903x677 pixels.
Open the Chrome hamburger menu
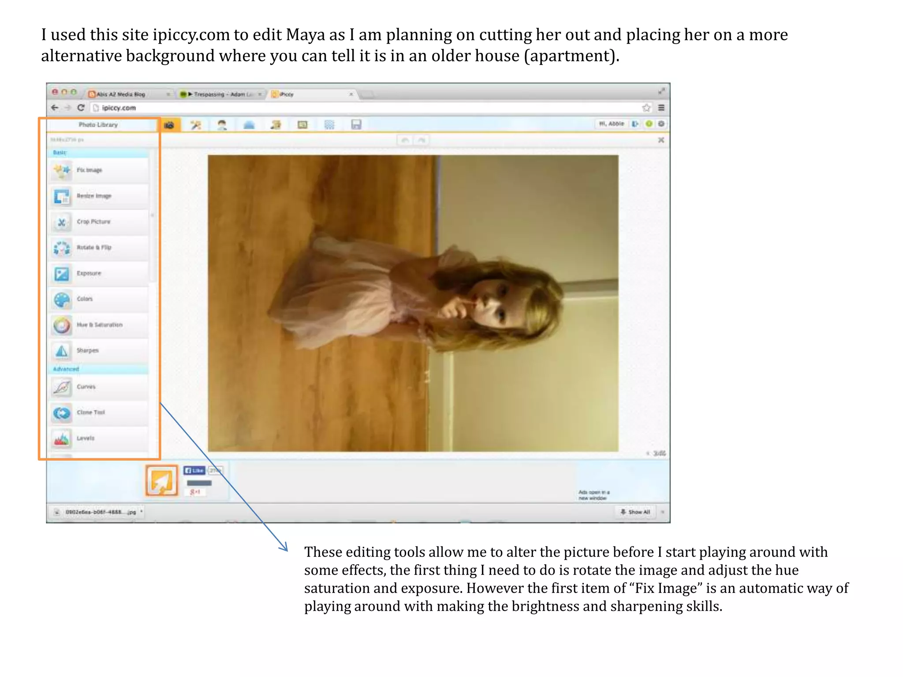click(661, 108)
